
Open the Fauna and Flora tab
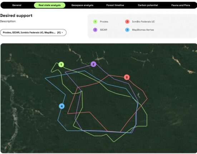[x=181, y=5]
